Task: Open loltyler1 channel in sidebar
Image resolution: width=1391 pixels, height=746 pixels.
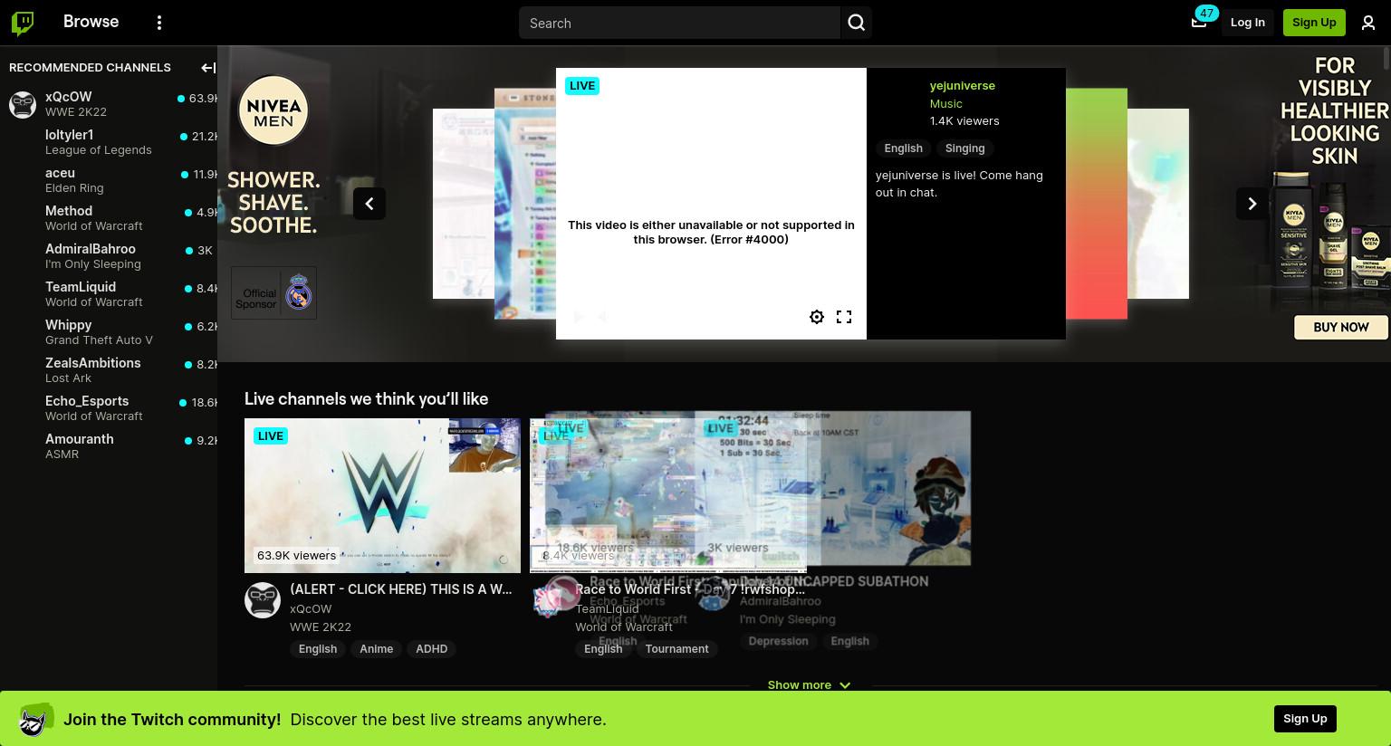Action: pyautogui.click(x=109, y=142)
